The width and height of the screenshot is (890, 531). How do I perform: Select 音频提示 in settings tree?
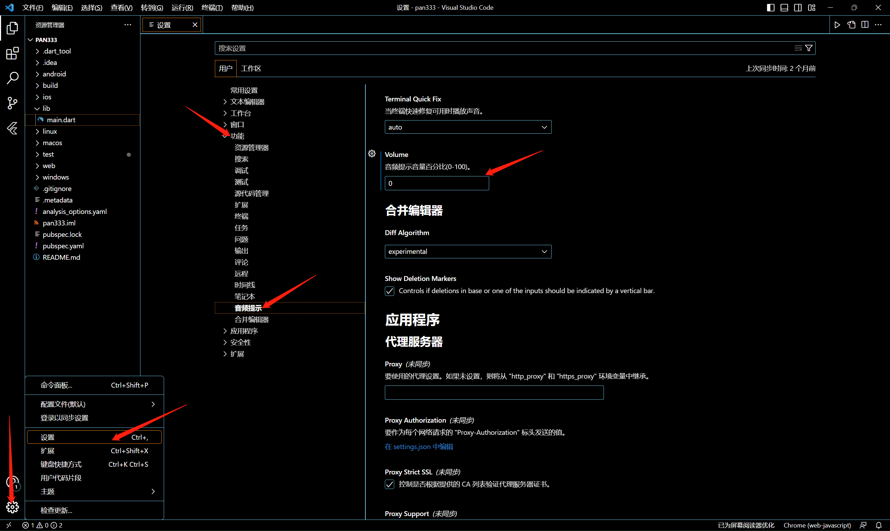point(290,308)
